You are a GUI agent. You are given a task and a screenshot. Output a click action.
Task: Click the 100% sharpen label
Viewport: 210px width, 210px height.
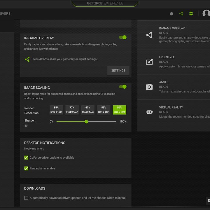tap(123, 121)
